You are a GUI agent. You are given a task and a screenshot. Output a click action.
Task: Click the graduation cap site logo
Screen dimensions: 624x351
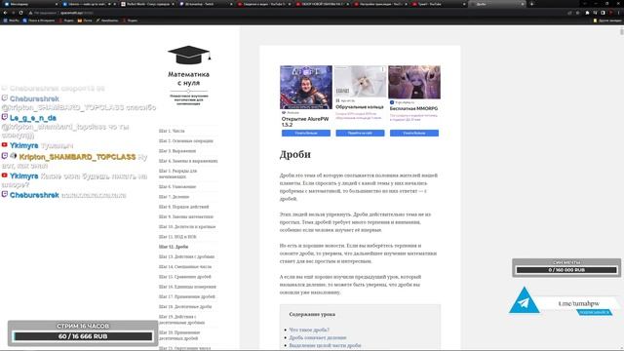[189, 55]
